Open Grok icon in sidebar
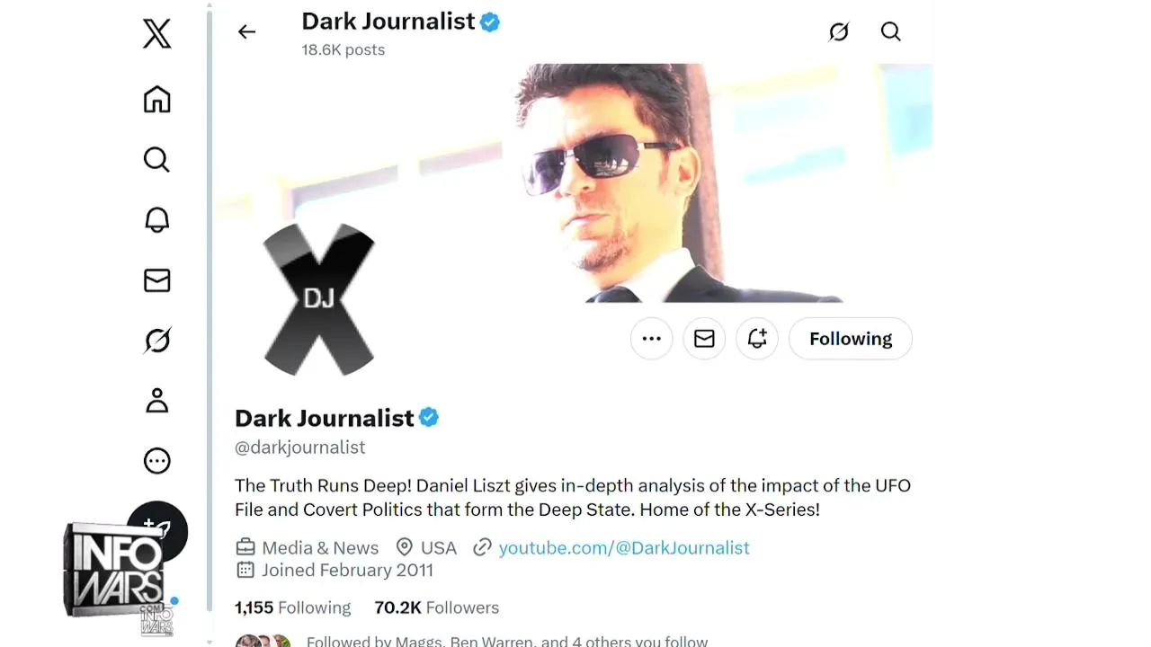 click(x=156, y=341)
